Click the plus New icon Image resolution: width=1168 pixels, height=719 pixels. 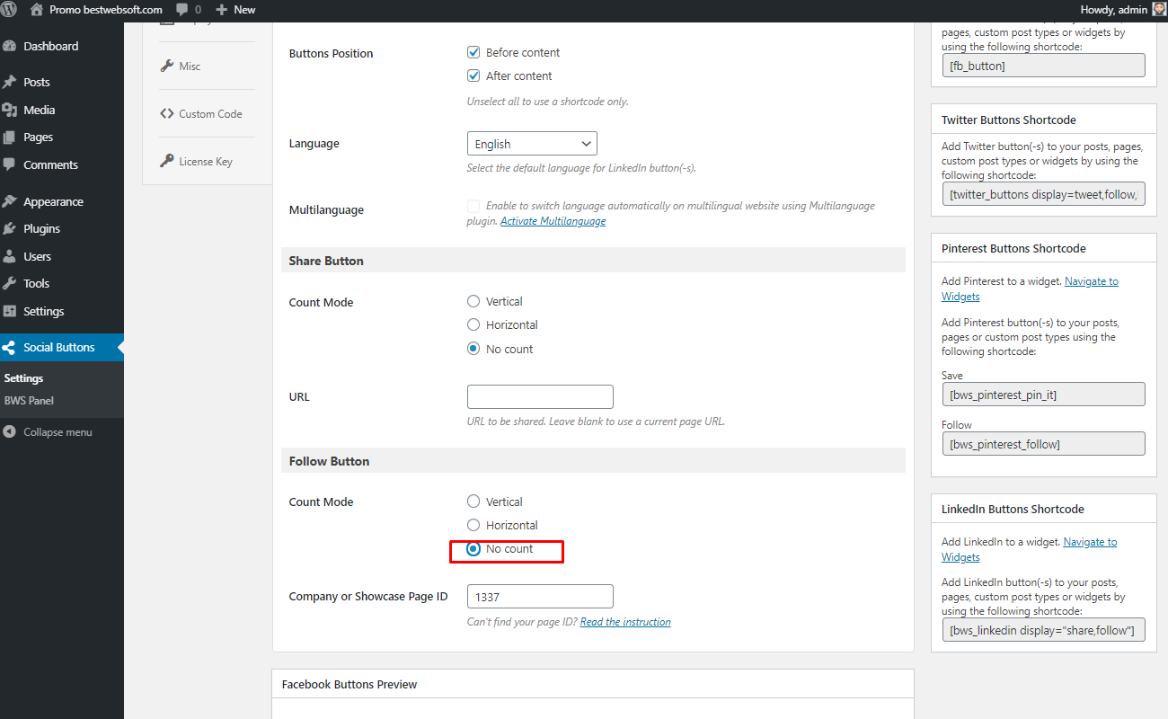click(x=222, y=10)
